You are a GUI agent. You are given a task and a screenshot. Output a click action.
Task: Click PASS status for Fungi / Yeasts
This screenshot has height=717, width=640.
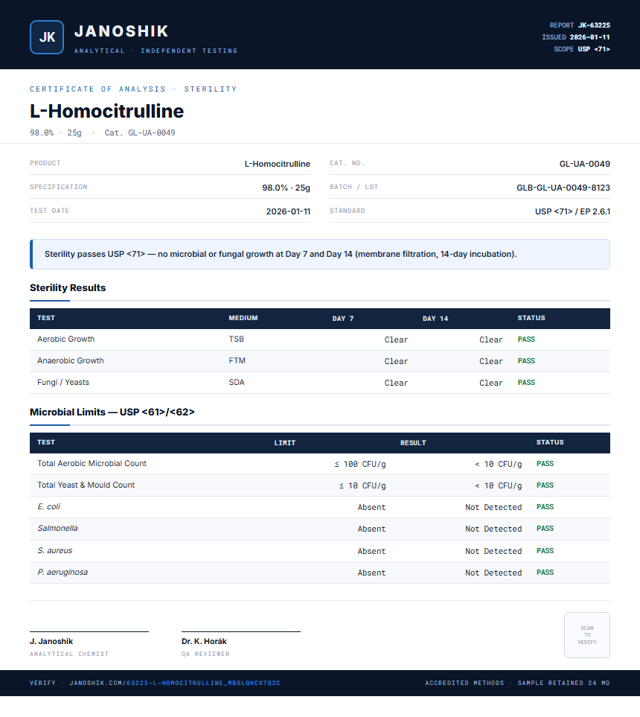click(x=526, y=382)
